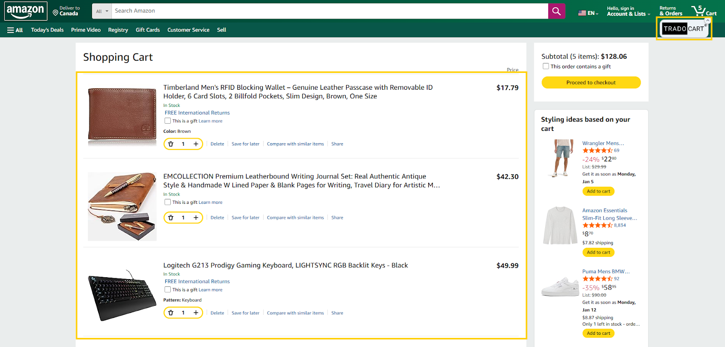Viewport: 725px width, 347px height.
Task: Click trash icon for EMCOLLECTION journal quantity
Action: [171, 218]
